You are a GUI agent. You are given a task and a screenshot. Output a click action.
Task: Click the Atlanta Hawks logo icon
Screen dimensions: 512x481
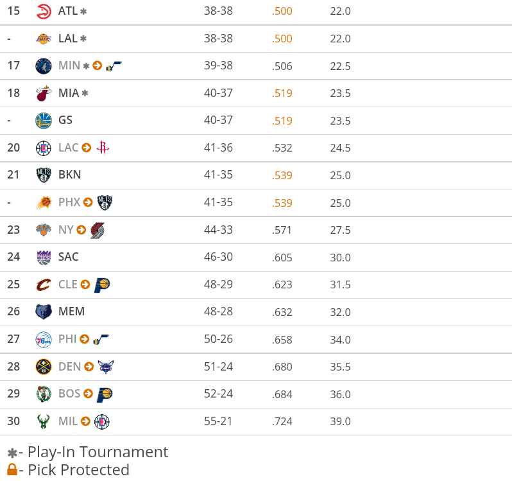[44, 11]
